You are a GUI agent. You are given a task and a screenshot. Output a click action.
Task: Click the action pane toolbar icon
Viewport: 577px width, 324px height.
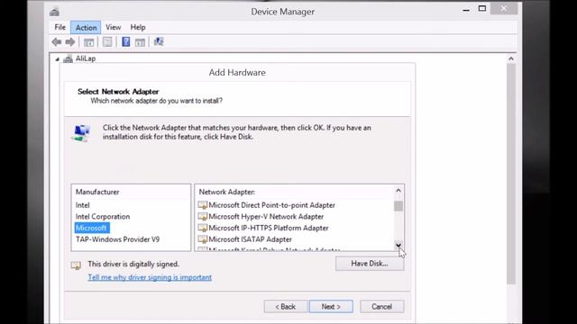point(140,42)
